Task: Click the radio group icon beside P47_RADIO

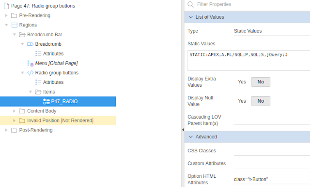Action: pos(46,102)
